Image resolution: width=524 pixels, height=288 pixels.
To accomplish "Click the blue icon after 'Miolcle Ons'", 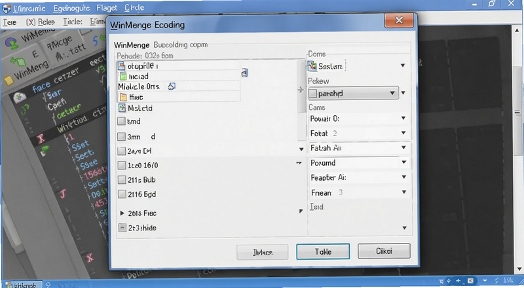I will pos(172,86).
